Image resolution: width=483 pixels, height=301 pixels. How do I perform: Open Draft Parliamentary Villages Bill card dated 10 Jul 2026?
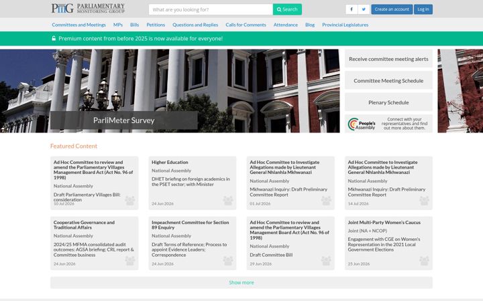pyautogui.click(x=95, y=183)
